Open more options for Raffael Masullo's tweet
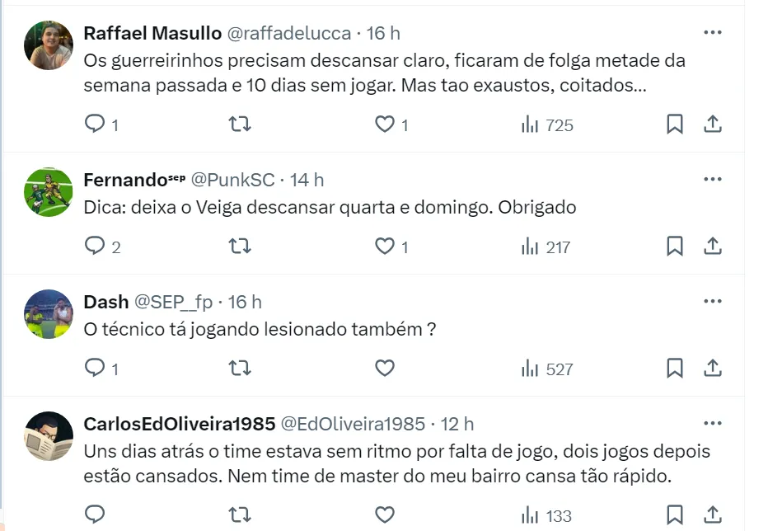 coord(713,33)
